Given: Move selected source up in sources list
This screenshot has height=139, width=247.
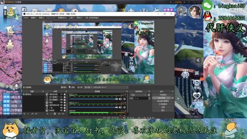Looking at the screenshot, I should [59, 114].
